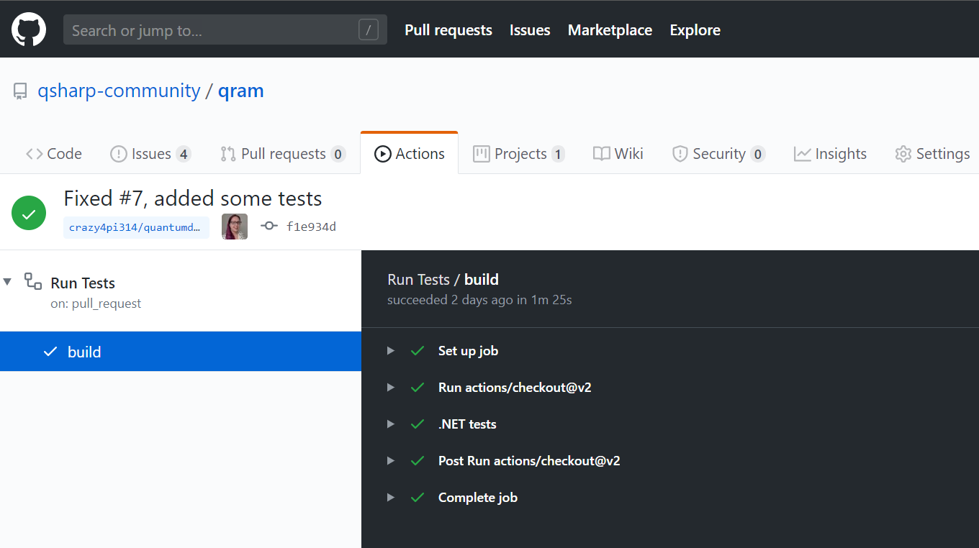Open the qsharp-community organization link
Viewport: 979px width, 548px height.
coord(119,91)
